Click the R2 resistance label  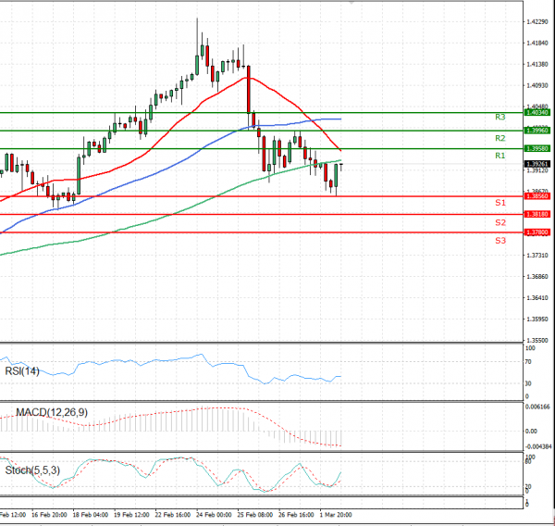[x=499, y=138]
